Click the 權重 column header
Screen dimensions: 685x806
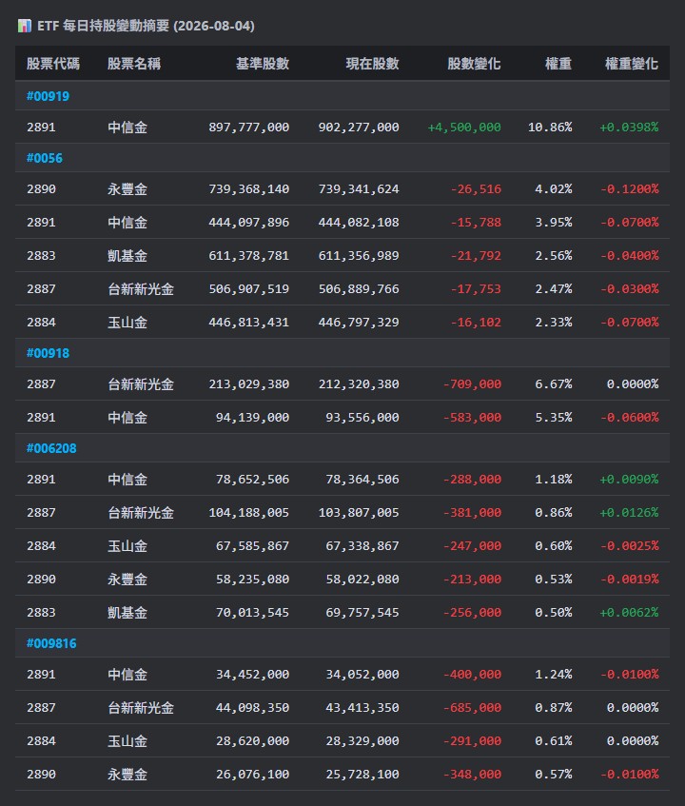[x=558, y=63]
